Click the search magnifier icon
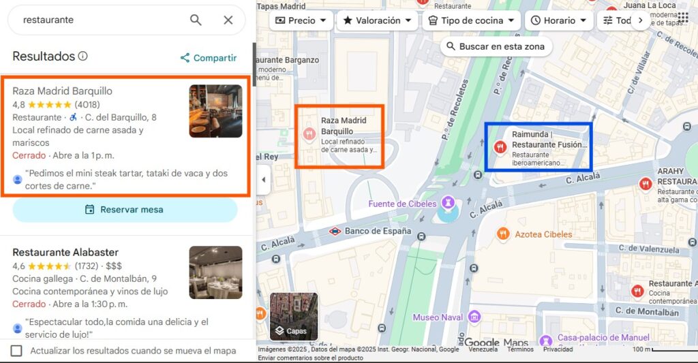This screenshot has width=698, height=363. click(196, 20)
